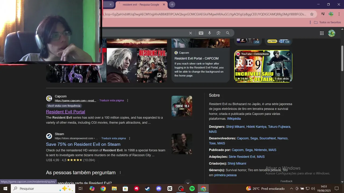Translate the Steam result via Traduzir esta página
The height and width of the screenshot is (193, 344).
coord(113,138)
